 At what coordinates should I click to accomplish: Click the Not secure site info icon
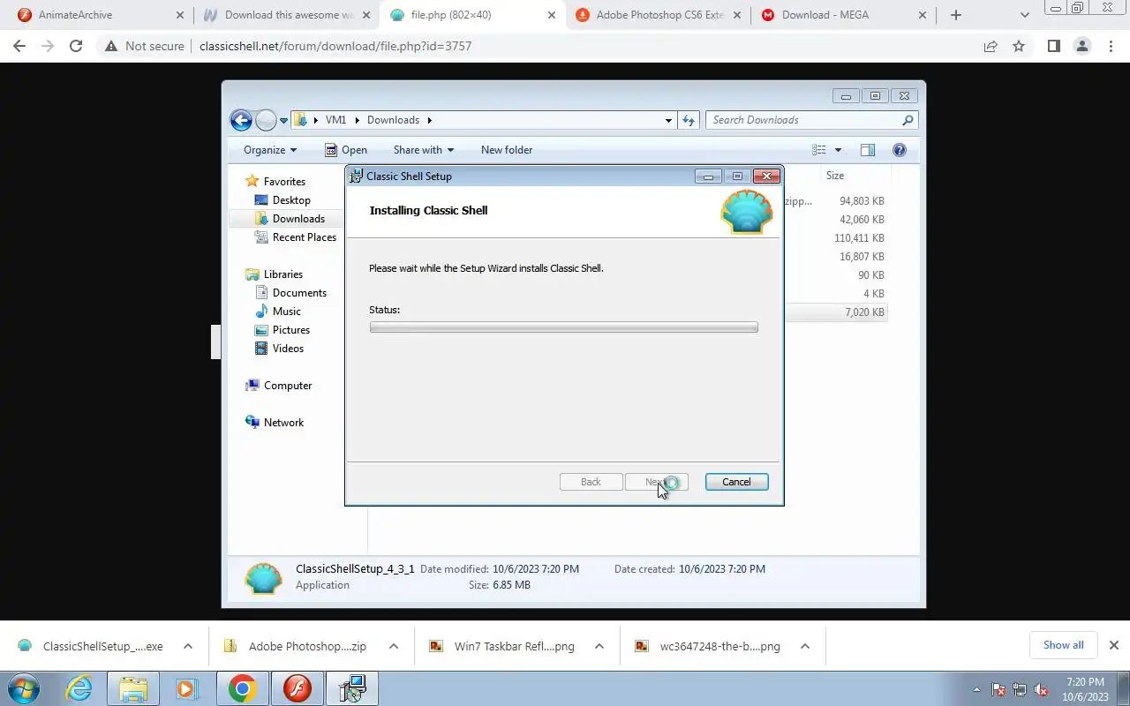(111, 46)
